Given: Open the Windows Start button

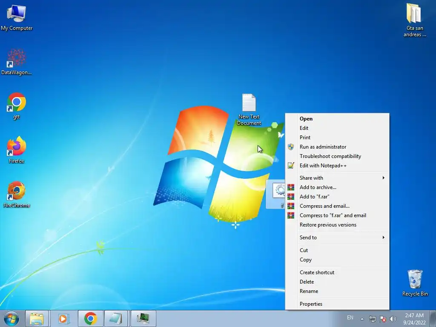Looking at the screenshot, I should [11, 318].
